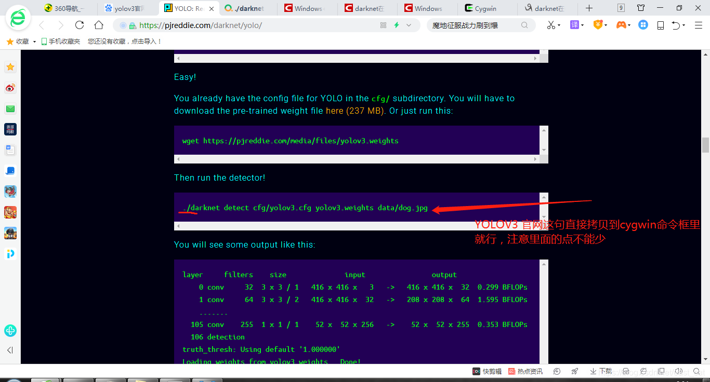Screen dimensions: 710x382
Task: Open sidebar favorites star icon
Action: 10,67
